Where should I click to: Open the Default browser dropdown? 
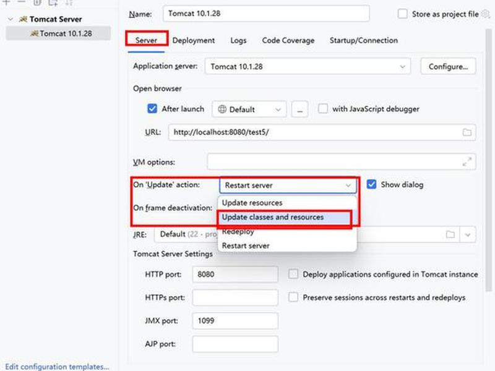click(x=249, y=109)
